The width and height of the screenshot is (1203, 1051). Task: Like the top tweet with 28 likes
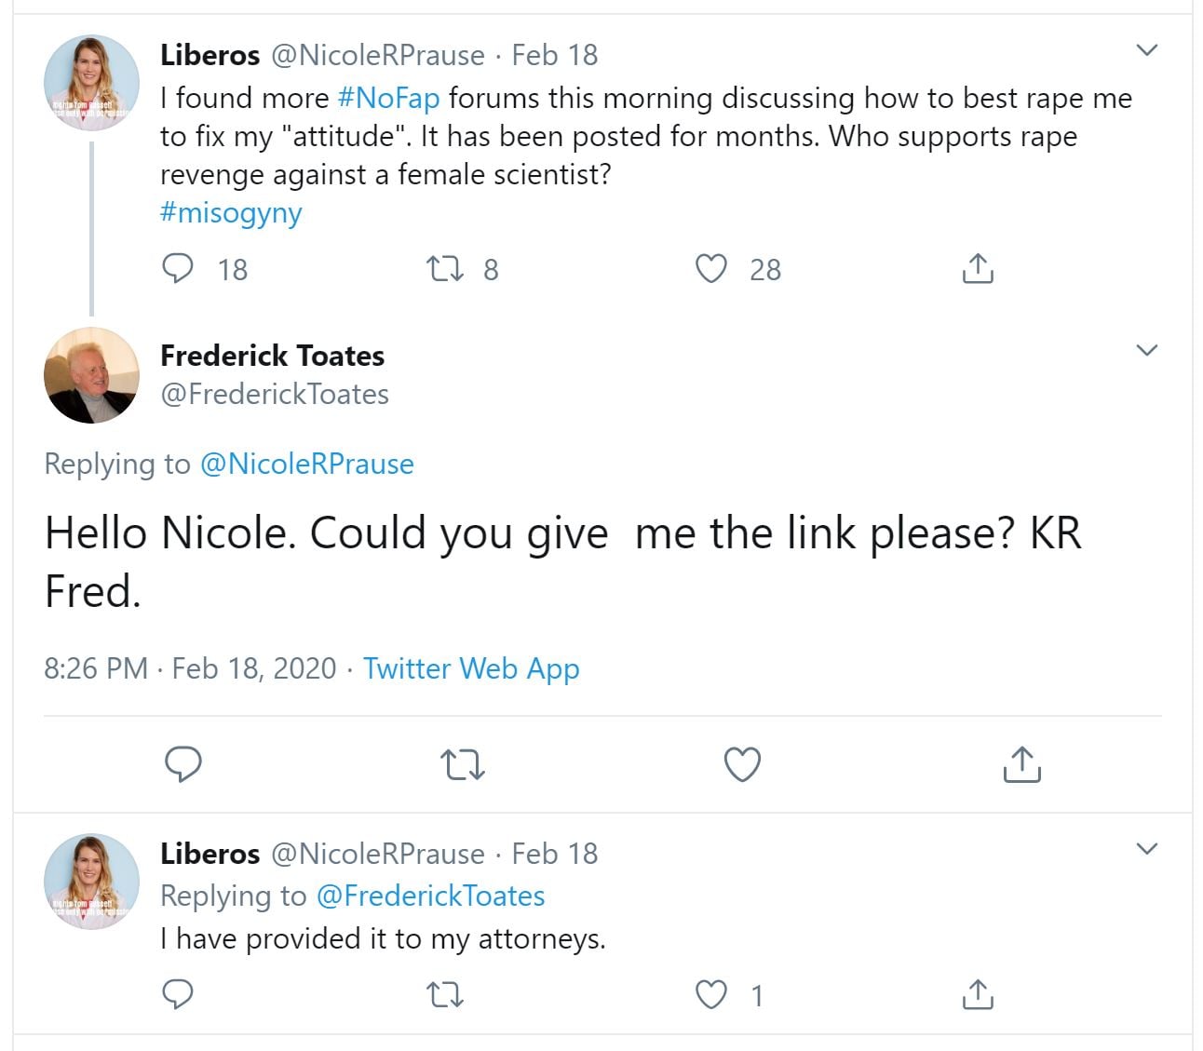711,269
